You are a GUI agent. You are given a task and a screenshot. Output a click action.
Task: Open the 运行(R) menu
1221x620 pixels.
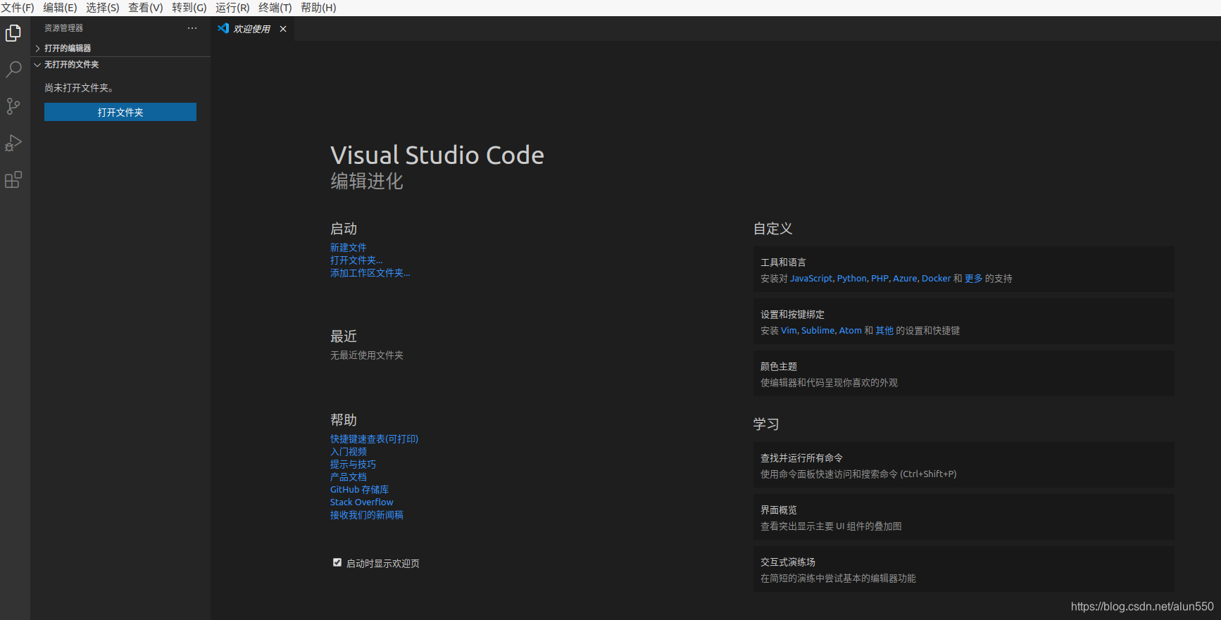tap(232, 8)
